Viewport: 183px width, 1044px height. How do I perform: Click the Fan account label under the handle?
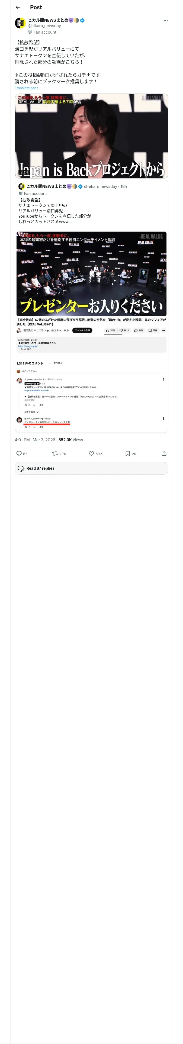pyautogui.click(x=45, y=33)
